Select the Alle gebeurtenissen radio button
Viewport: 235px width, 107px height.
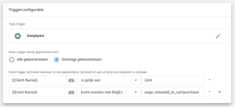point(12,60)
